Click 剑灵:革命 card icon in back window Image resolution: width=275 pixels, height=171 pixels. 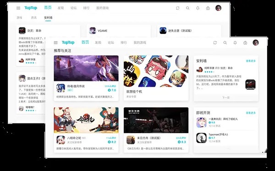(22, 31)
